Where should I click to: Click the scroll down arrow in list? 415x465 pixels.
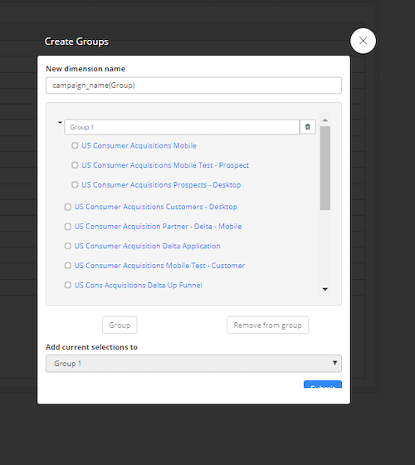tap(325, 289)
